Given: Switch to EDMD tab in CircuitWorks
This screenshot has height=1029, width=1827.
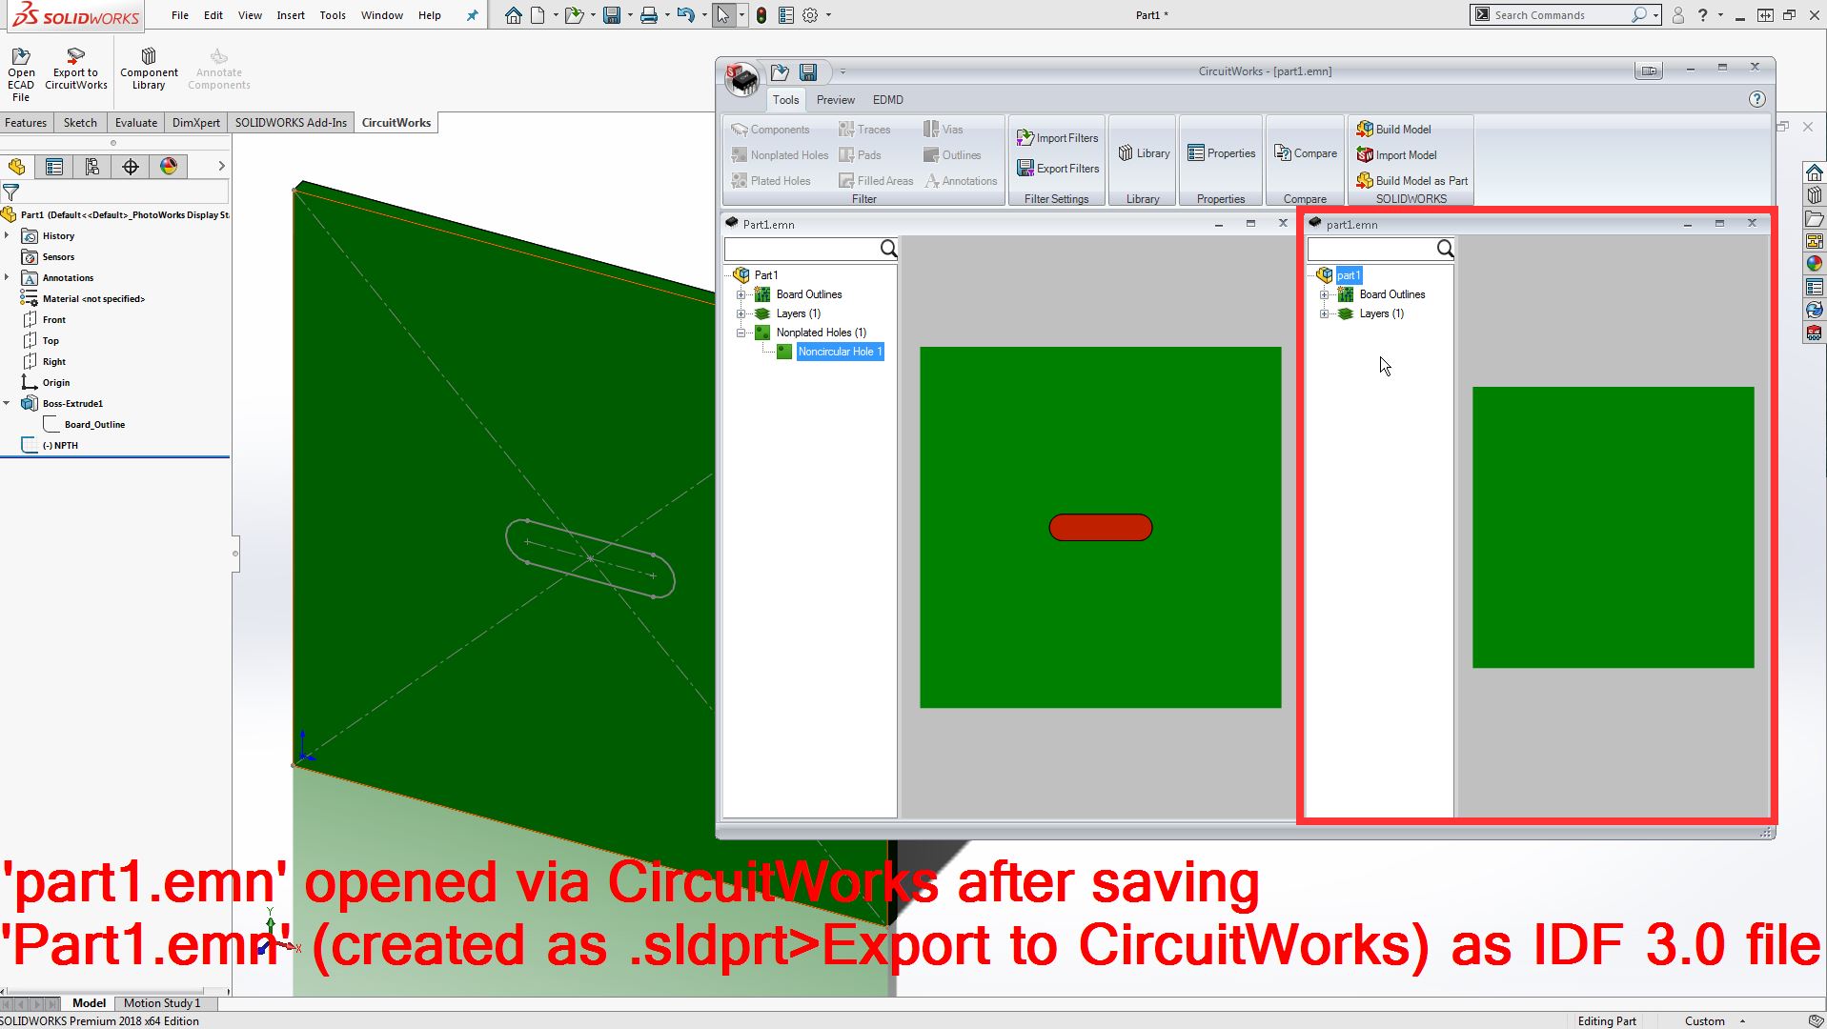Looking at the screenshot, I should click(888, 99).
